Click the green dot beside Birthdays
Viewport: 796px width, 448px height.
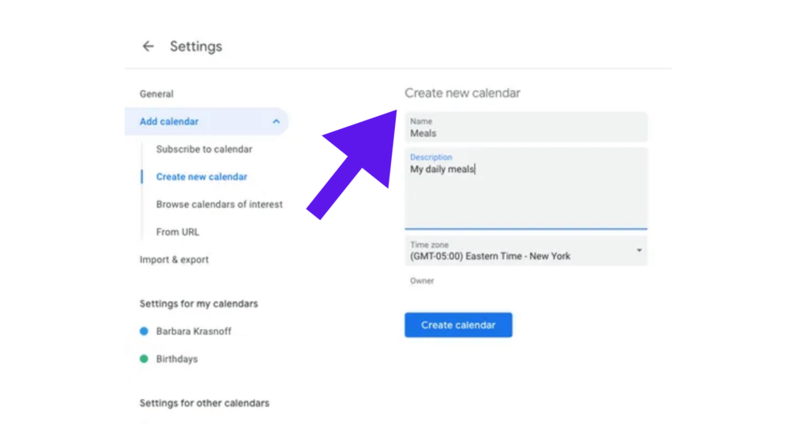(144, 359)
